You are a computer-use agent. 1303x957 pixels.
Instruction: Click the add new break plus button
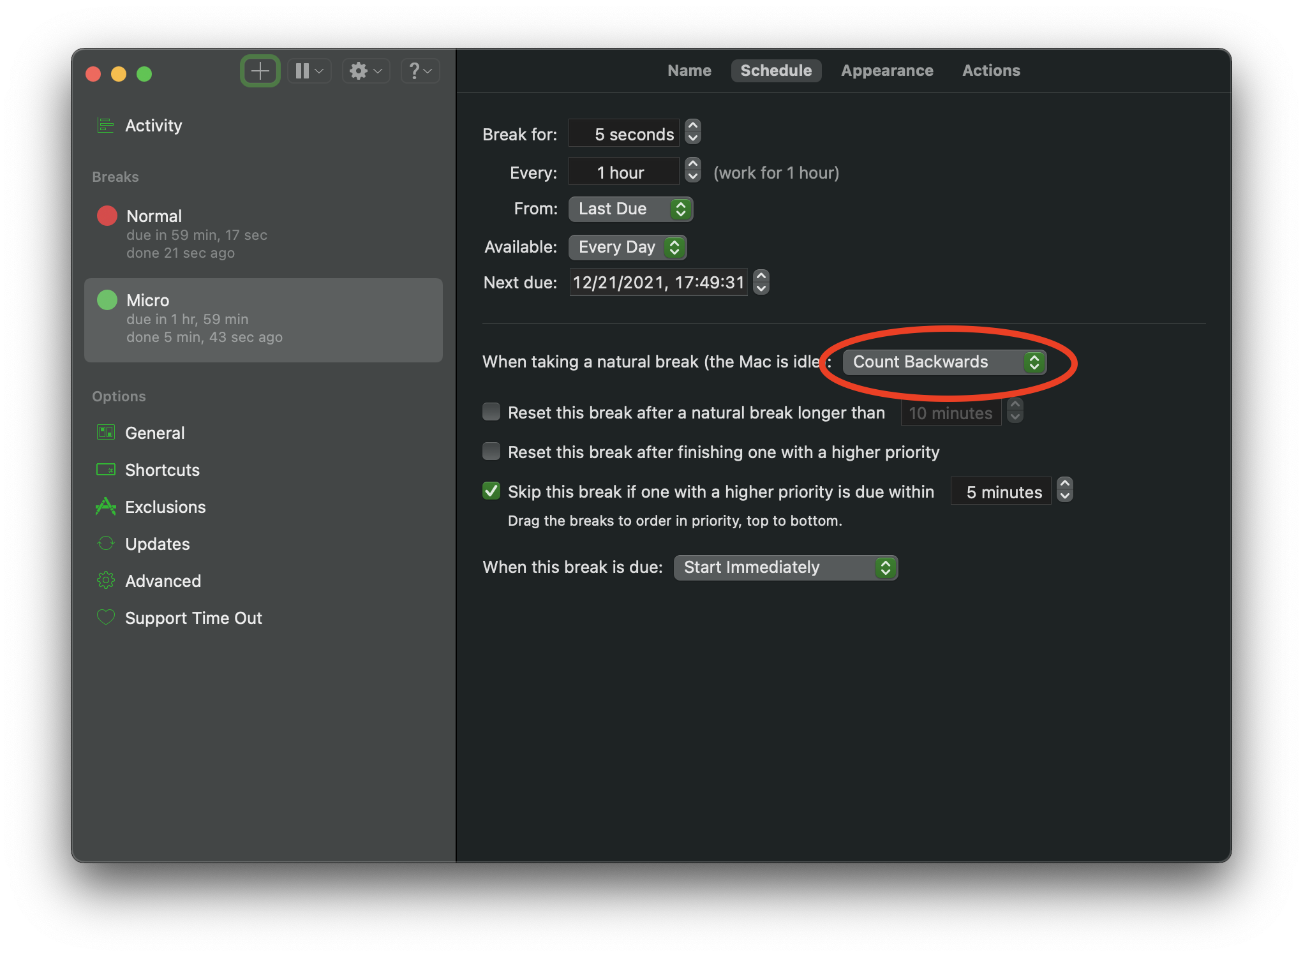[260, 71]
